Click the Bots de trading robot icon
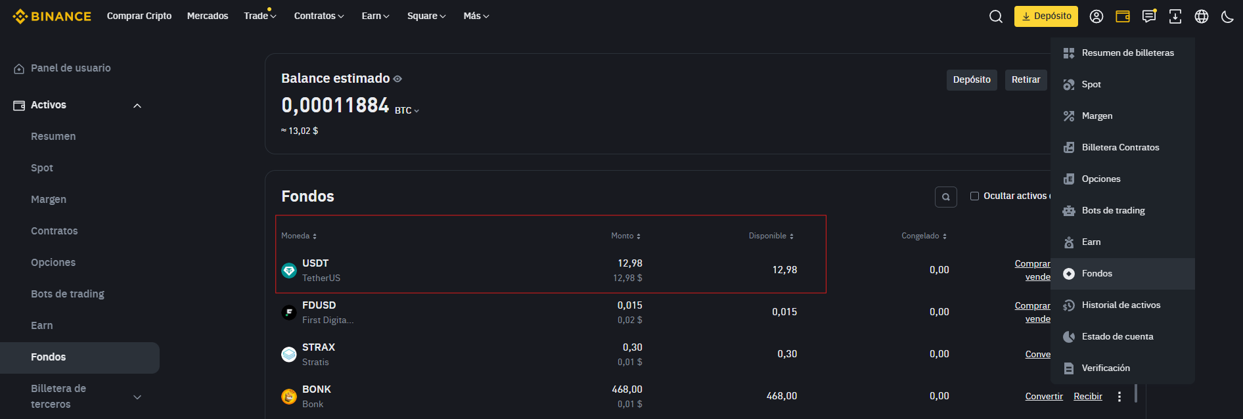 pyautogui.click(x=1069, y=211)
